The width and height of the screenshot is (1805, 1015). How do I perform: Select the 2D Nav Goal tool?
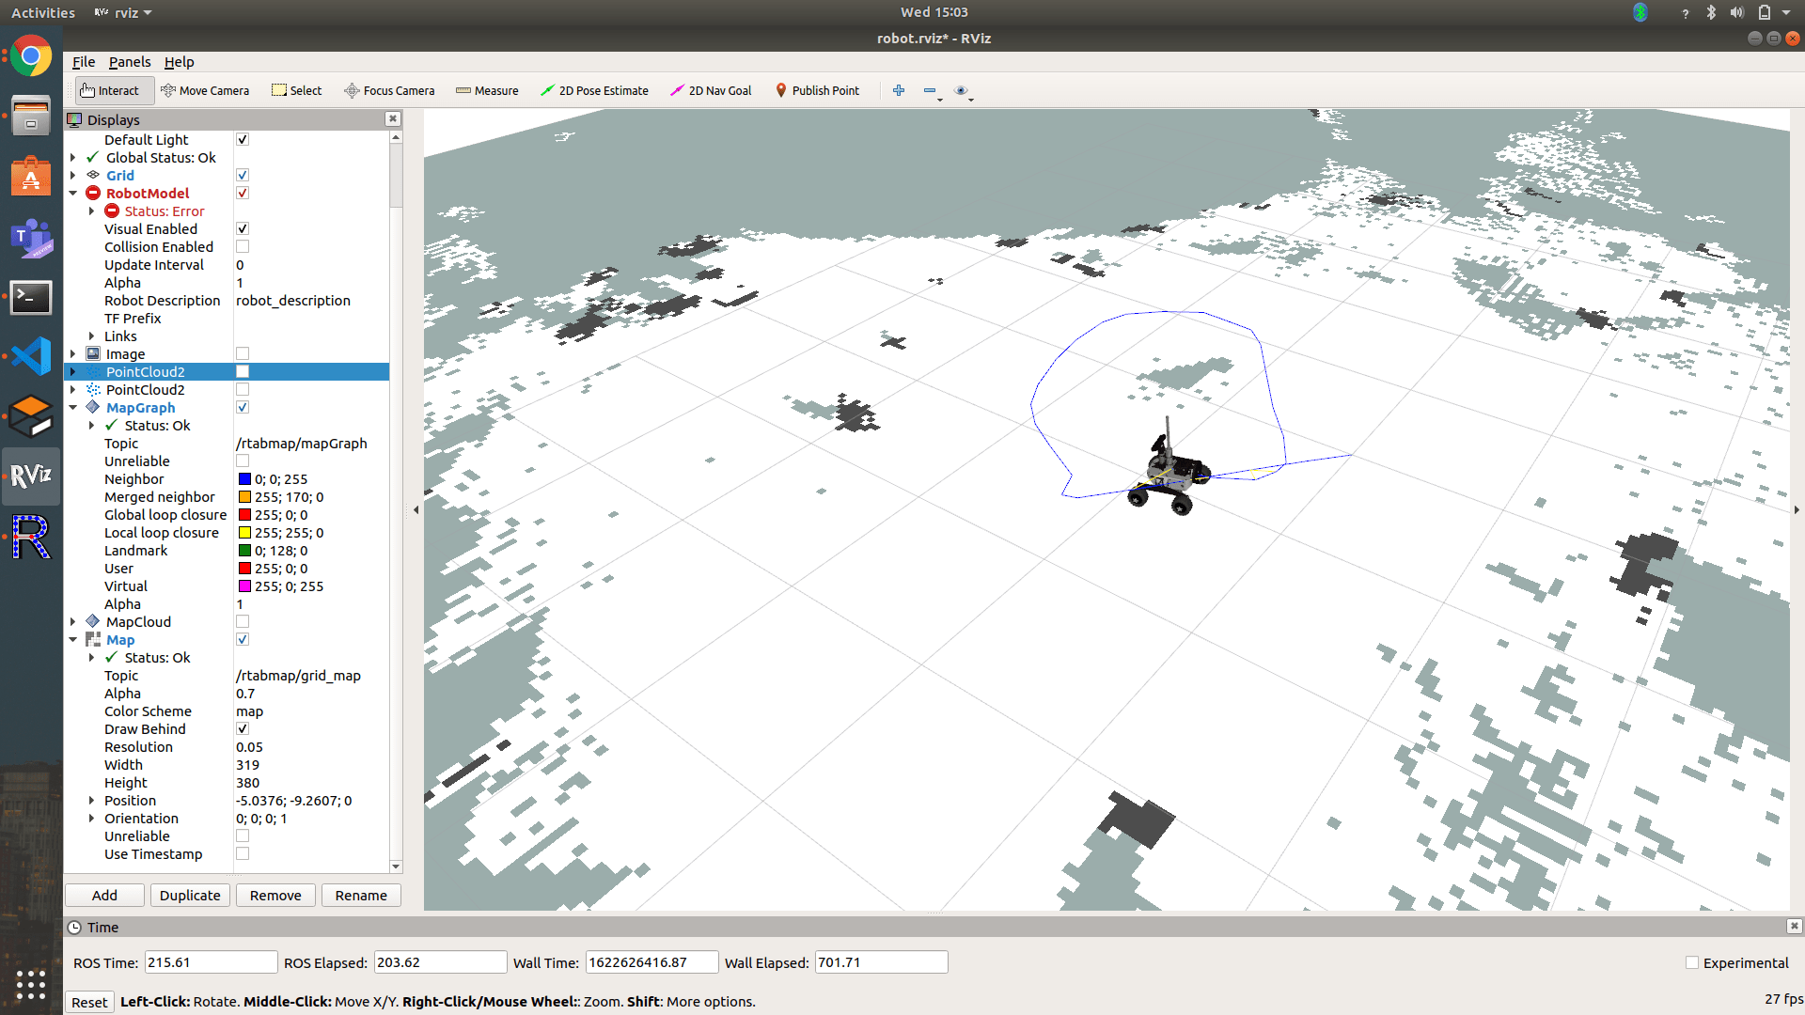[711, 90]
